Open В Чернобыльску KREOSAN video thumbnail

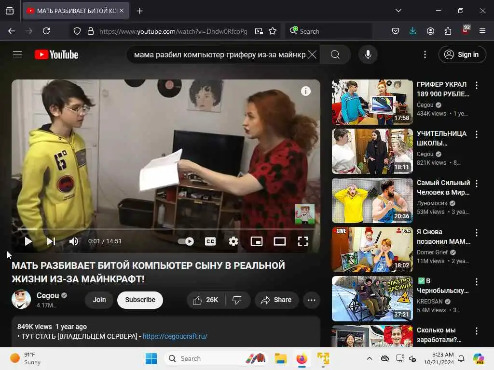click(x=372, y=299)
